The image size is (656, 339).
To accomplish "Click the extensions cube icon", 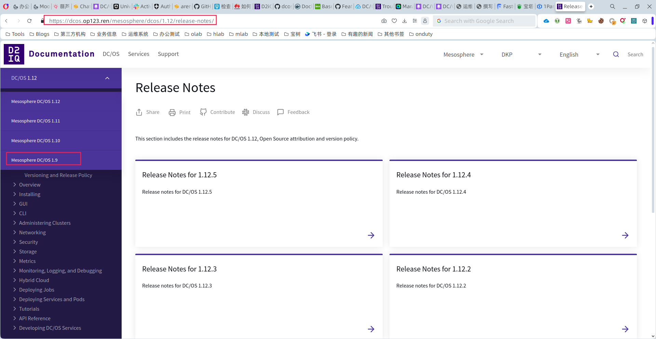I will click(645, 21).
